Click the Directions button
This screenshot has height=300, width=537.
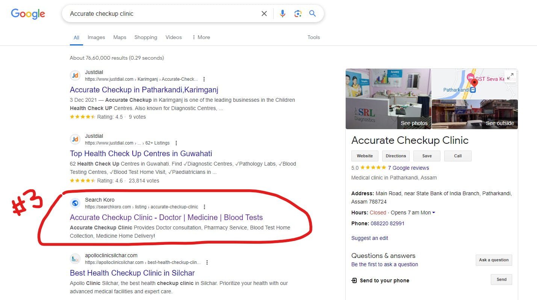pos(396,156)
